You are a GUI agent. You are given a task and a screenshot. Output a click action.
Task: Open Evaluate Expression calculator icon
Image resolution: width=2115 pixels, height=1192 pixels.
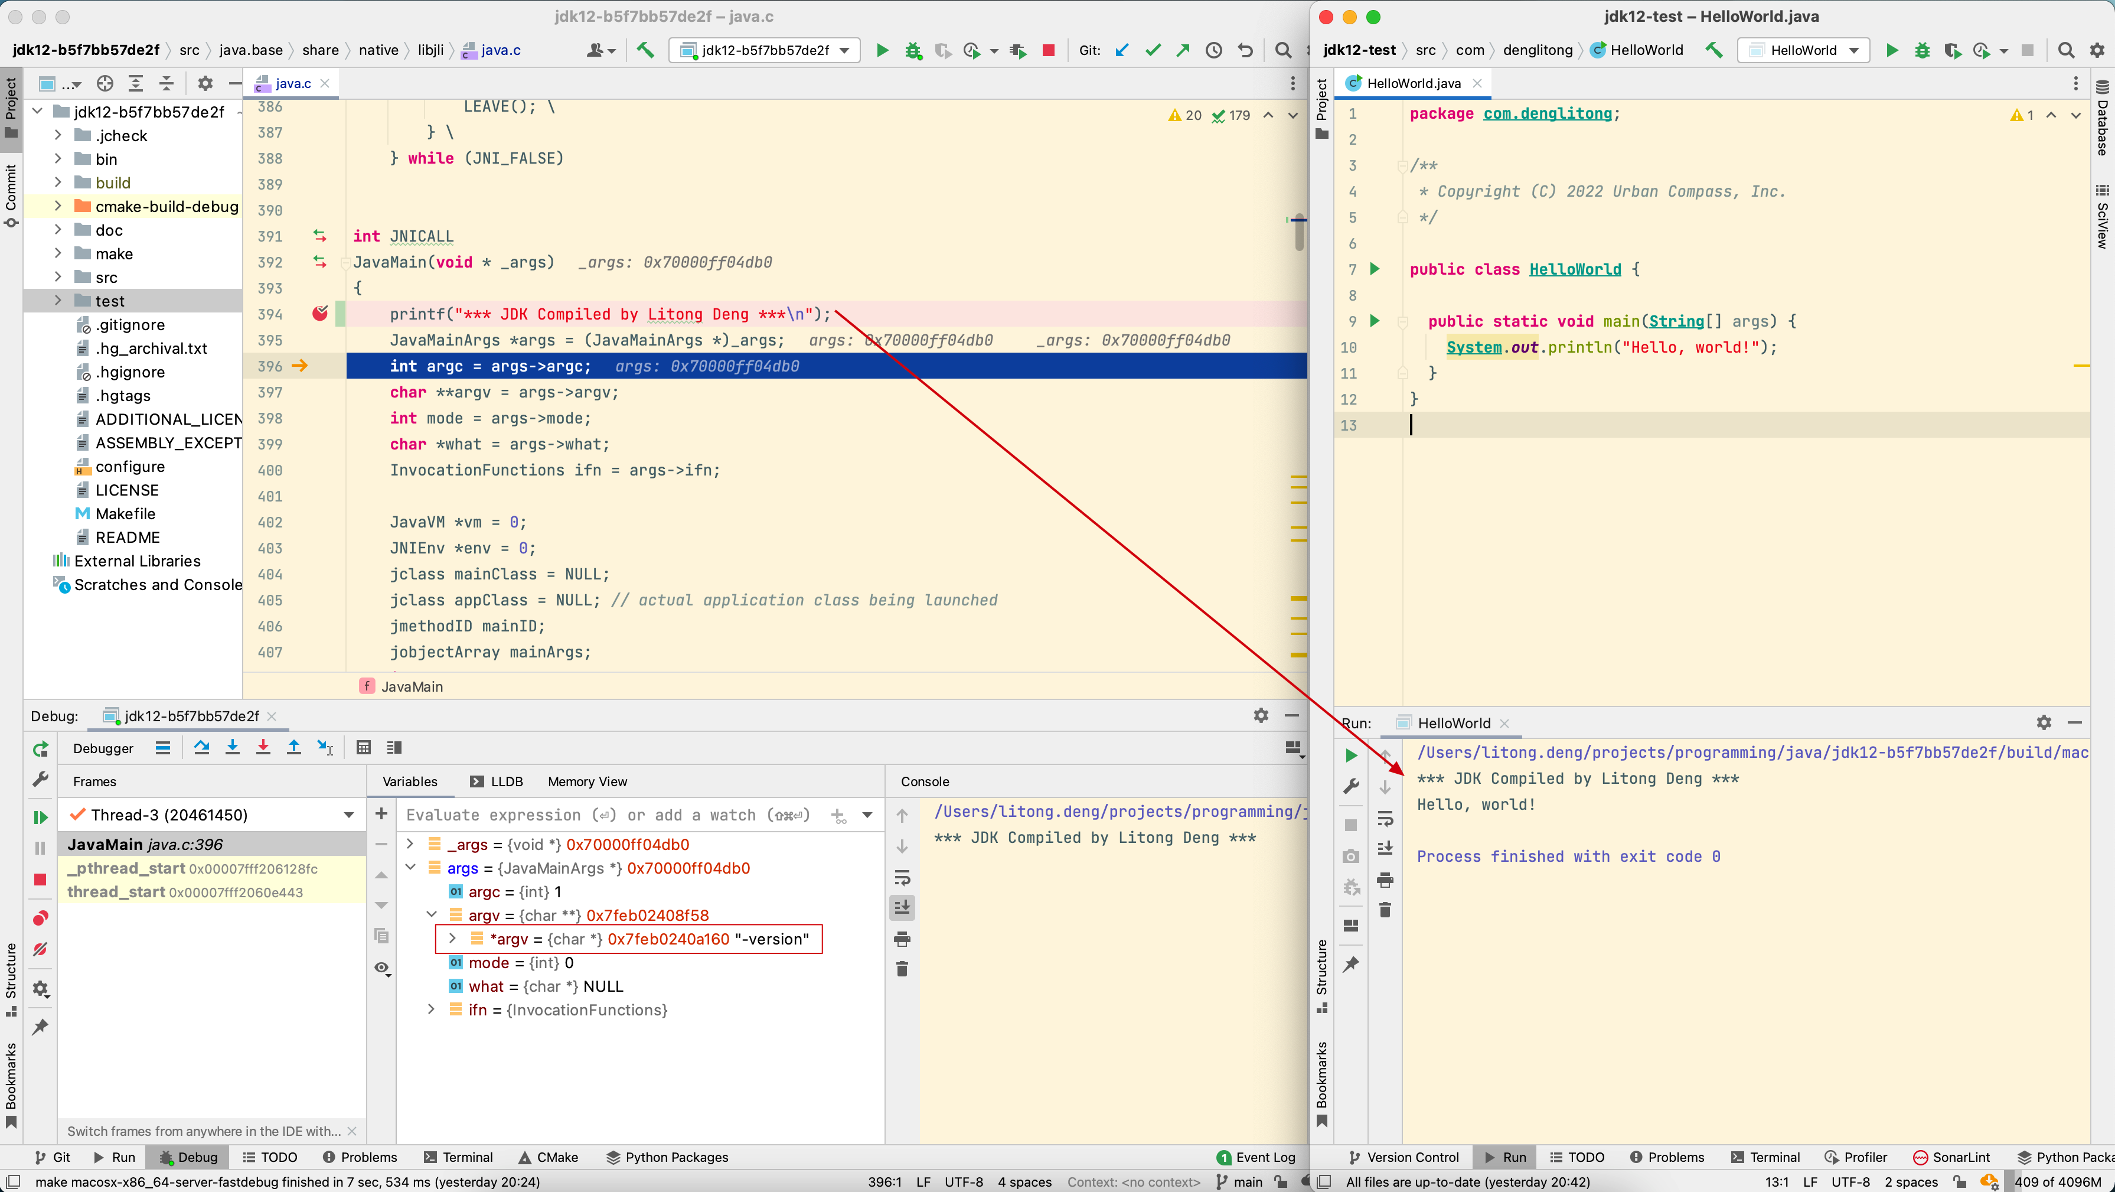coord(364,747)
